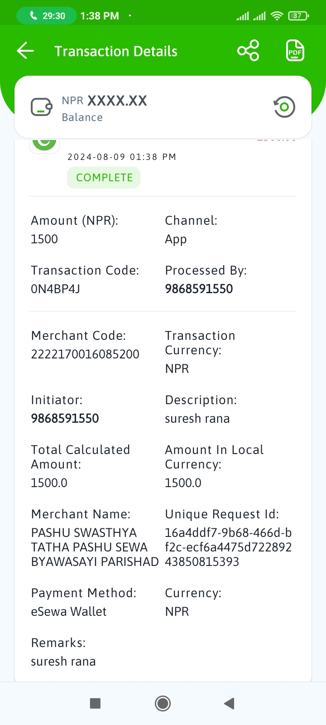Tap the Initiator number 9868591550
This screenshot has height=725, width=326.
pyautogui.click(x=65, y=419)
